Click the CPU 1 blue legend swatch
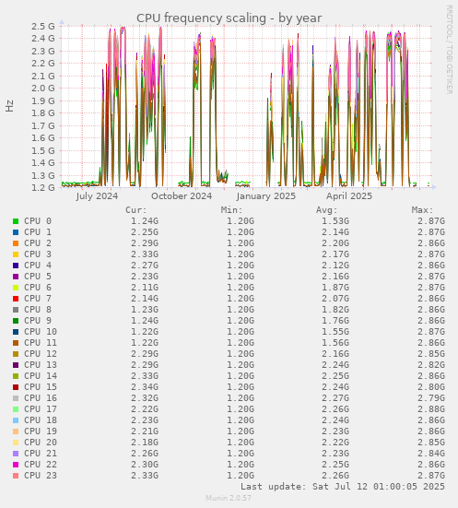Viewport: 458px width, 508px height. coord(16,232)
